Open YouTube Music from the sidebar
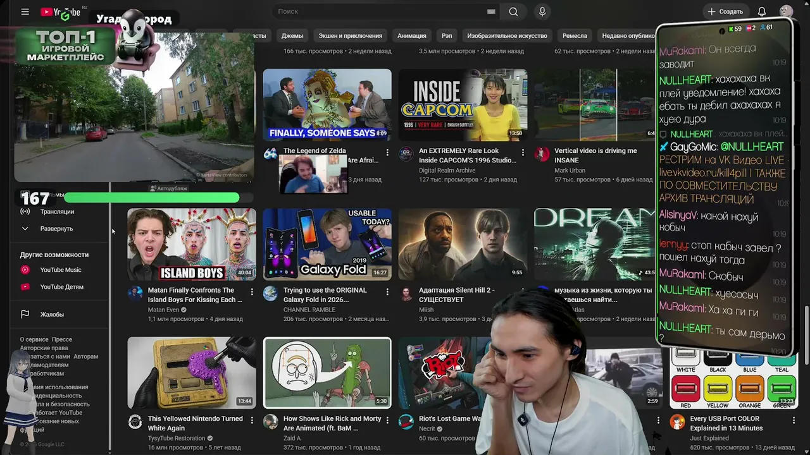810x455 pixels. point(61,270)
